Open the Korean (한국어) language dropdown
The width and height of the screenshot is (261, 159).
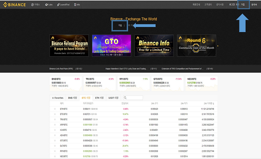(254, 5)
